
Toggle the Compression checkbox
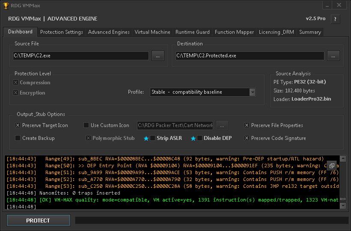pyautogui.click(x=15, y=83)
